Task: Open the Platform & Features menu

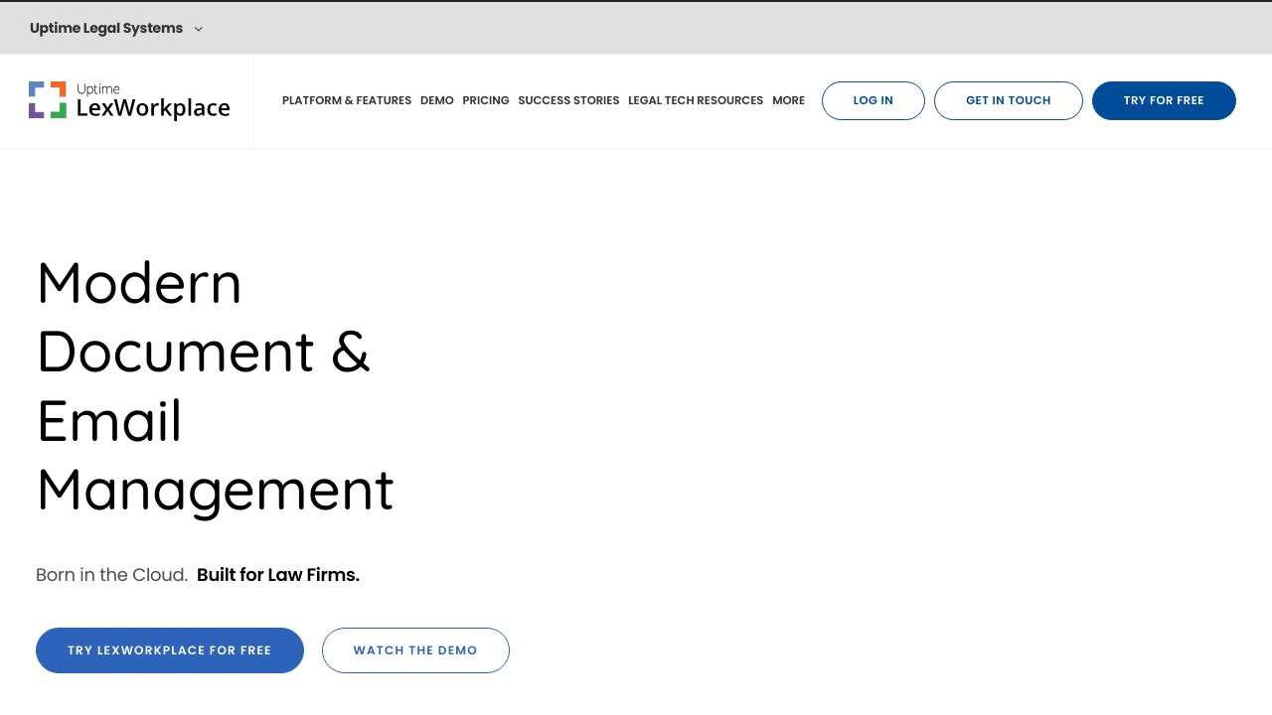Action: point(346,100)
